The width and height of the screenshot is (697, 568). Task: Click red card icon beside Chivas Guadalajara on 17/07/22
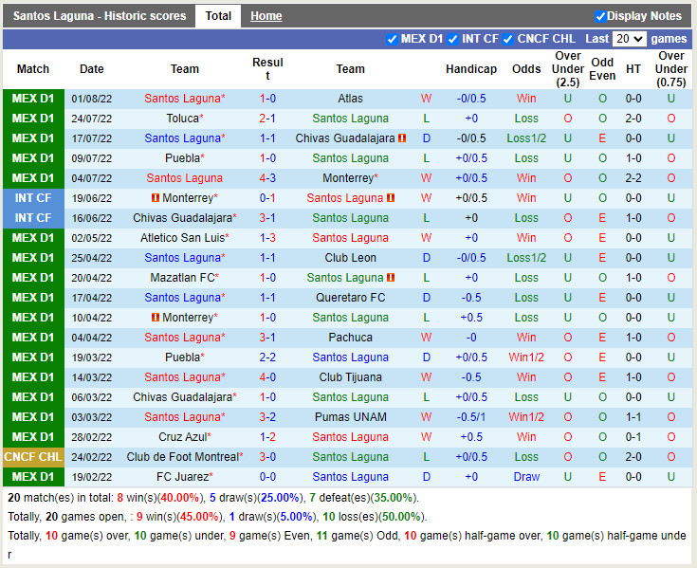pos(401,138)
